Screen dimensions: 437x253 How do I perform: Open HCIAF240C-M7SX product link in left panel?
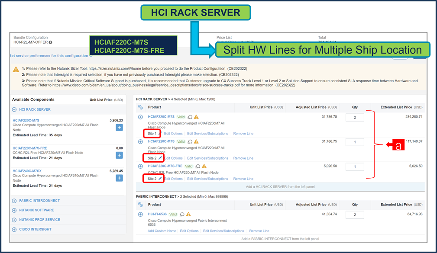click(27, 171)
